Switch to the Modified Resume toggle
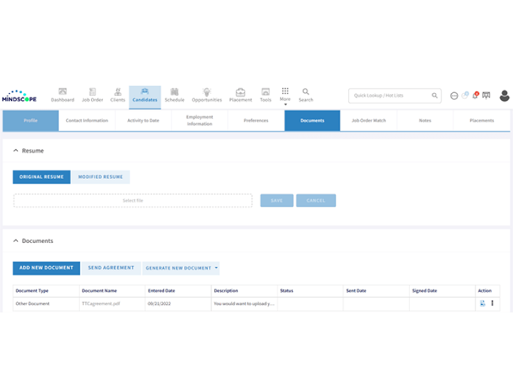Image resolution: width=513 pixels, height=384 pixels. click(x=100, y=177)
